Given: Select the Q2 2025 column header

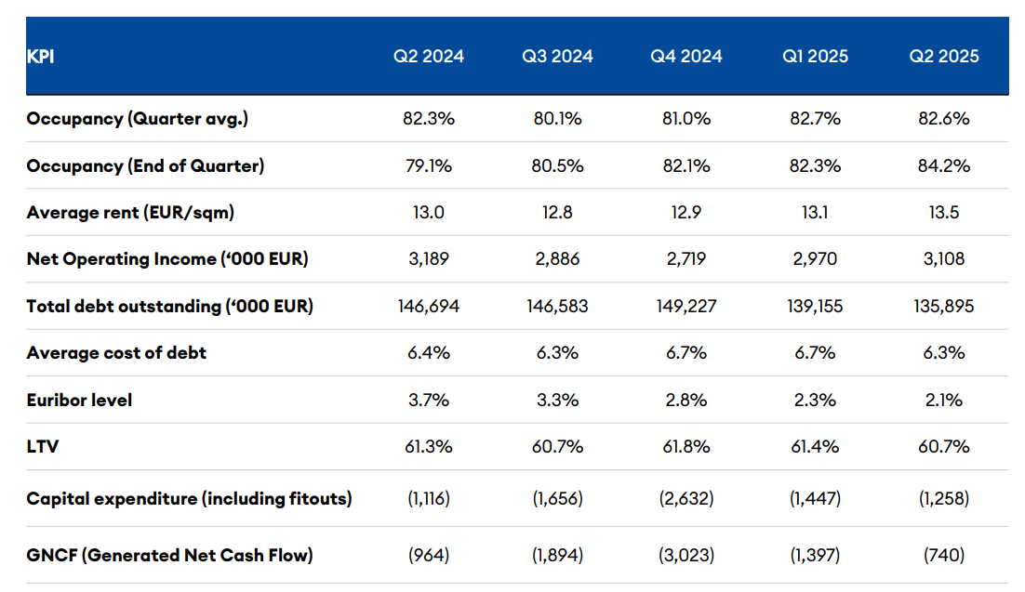Looking at the screenshot, I should (944, 57).
